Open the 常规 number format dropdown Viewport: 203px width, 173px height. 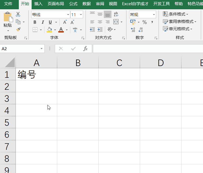click(x=154, y=14)
